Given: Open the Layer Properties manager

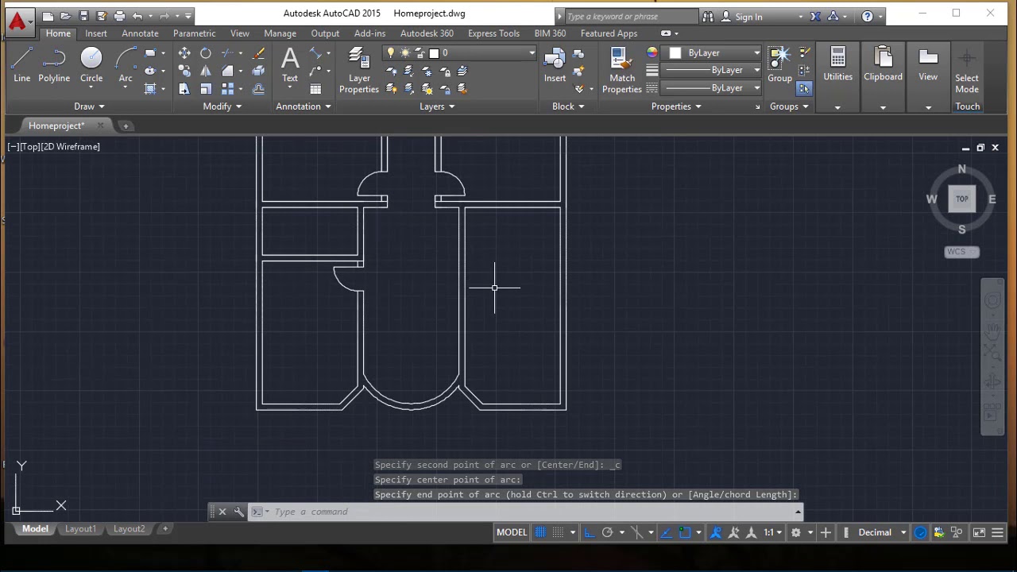Looking at the screenshot, I should coord(358,68).
